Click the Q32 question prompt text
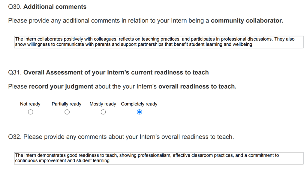The height and width of the screenshot is (179, 307). (121, 137)
